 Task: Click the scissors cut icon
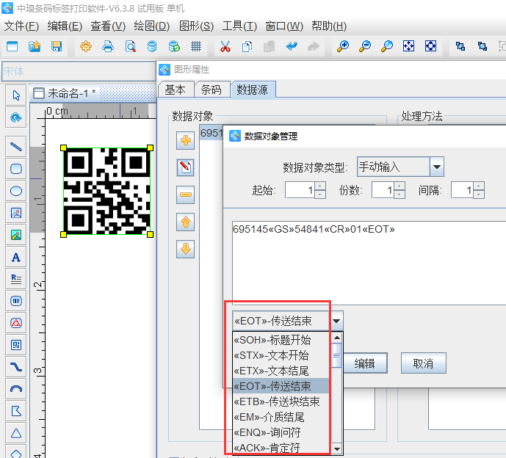225,46
